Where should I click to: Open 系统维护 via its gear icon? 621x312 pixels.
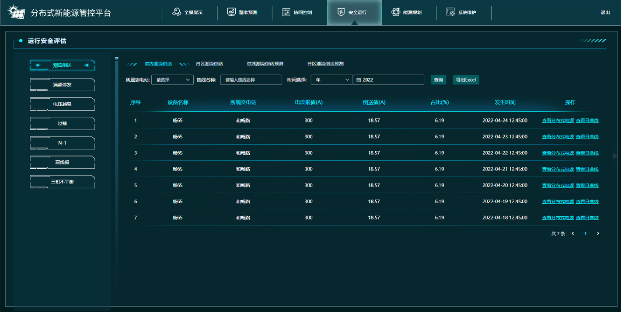pos(450,12)
